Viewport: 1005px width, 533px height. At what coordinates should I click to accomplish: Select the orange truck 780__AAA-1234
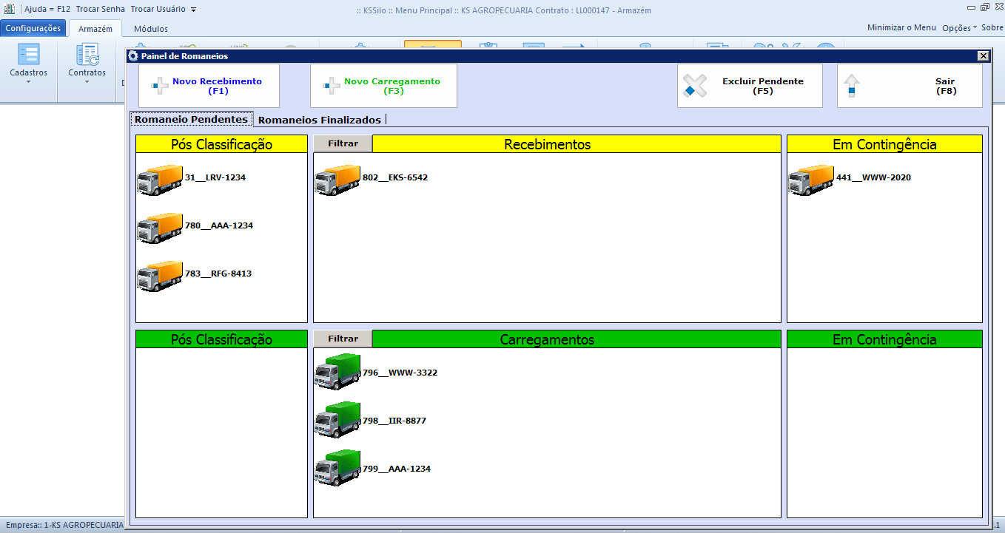(x=160, y=227)
